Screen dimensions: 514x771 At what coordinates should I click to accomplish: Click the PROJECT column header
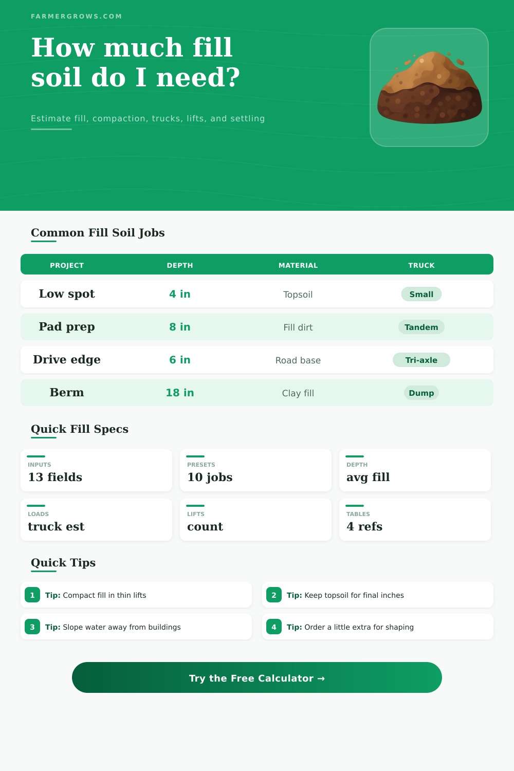pyautogui.click(x=67, y=265)
